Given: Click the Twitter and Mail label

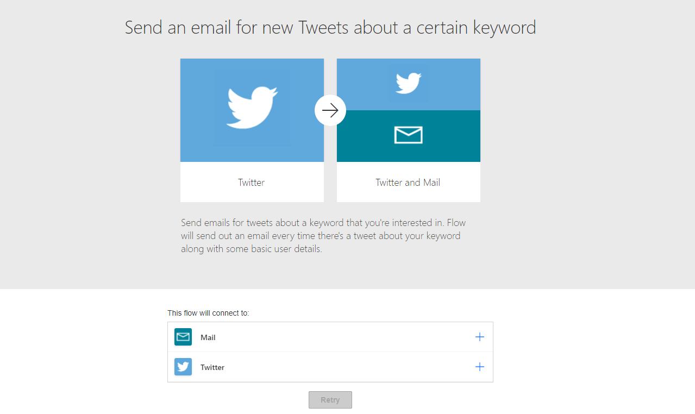Looking at the screenshot, I should (x=408, y=183).
